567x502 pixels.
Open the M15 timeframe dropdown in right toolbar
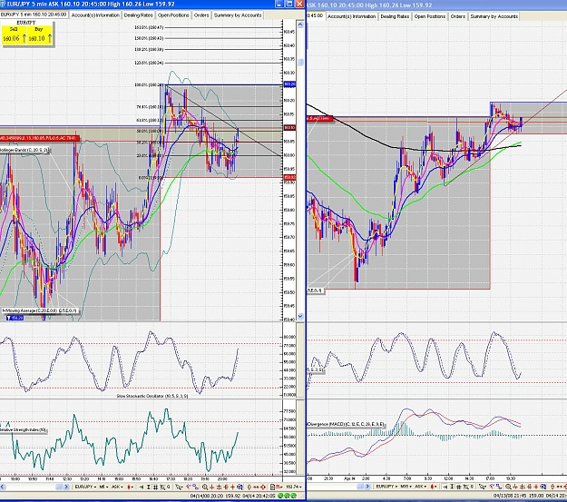[x=406, y=487]
